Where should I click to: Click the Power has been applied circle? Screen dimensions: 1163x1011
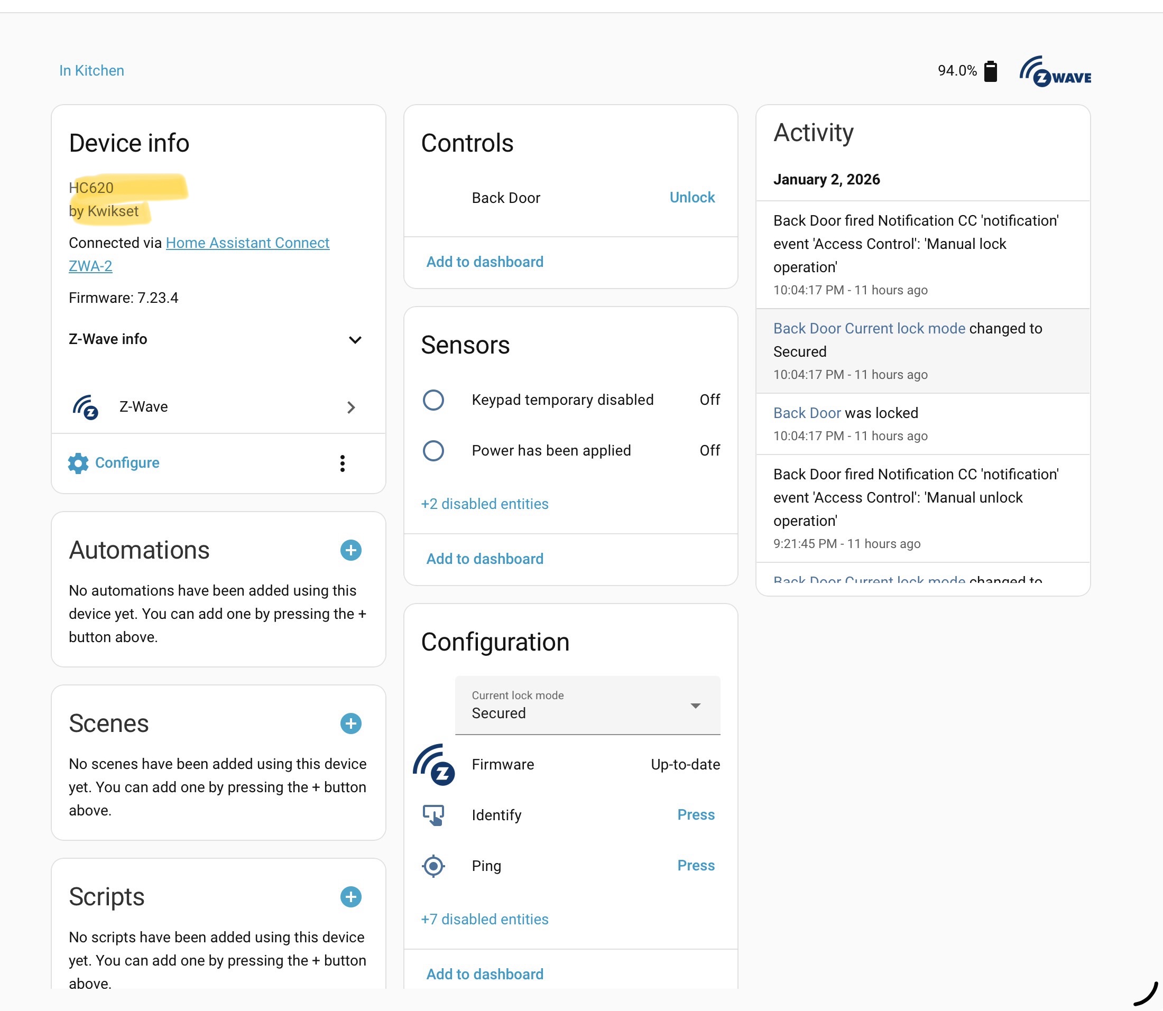click(x=433, y=451)
